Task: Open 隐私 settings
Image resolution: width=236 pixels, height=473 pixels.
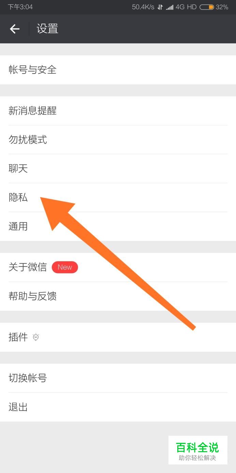Action: 118,198
